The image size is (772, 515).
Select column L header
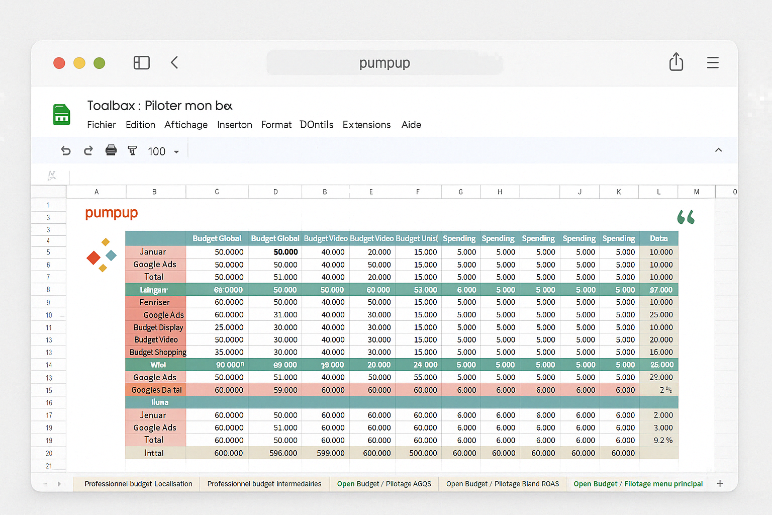(x=658, y=192)
